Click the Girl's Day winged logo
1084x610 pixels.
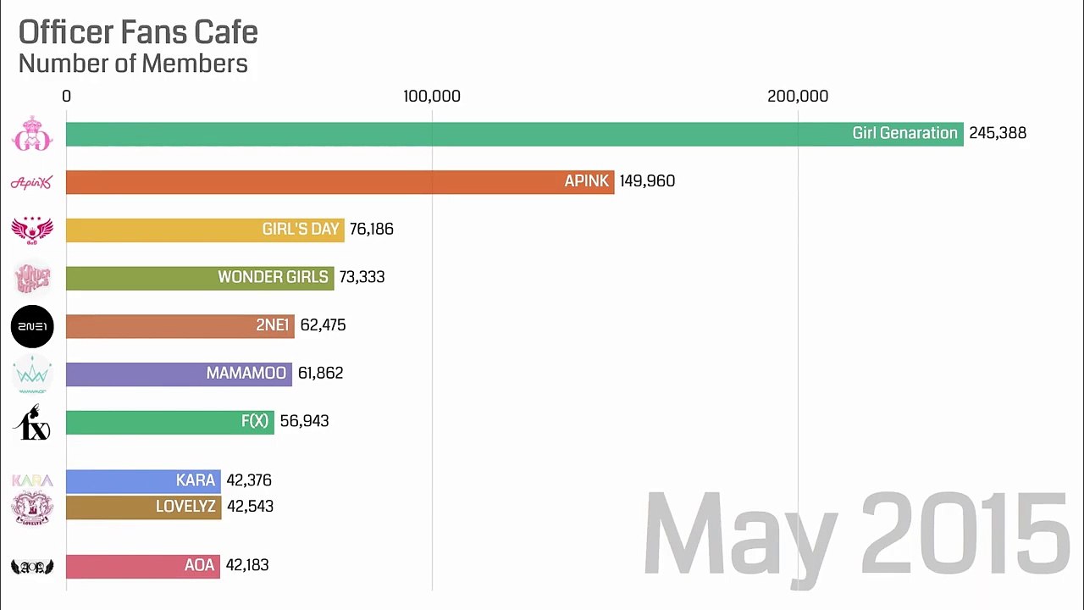(32, 230)
